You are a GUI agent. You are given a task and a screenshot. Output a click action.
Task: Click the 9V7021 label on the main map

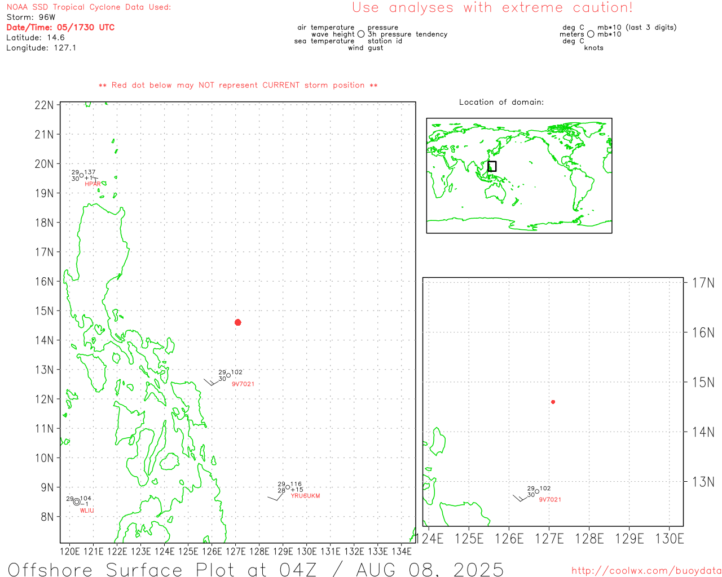click(243, 384)
